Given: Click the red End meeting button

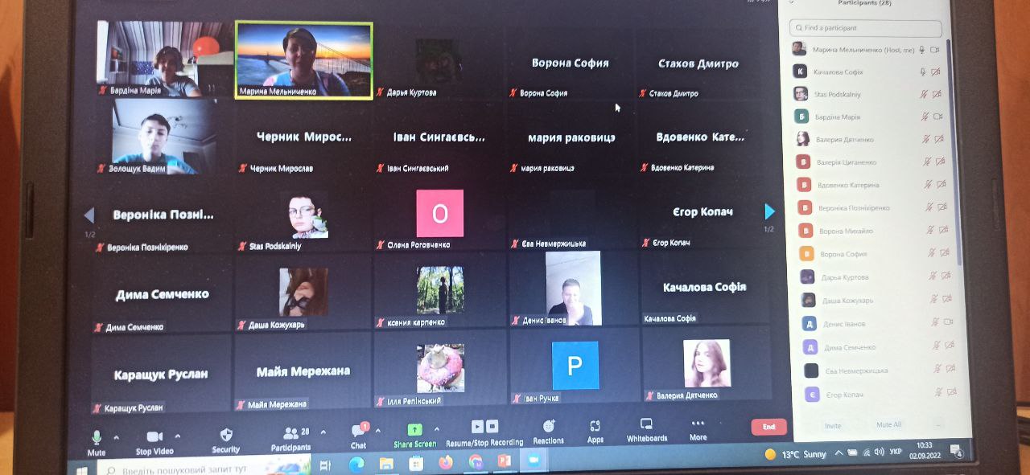Looking at the screenshot, I should tap(768, 427).
